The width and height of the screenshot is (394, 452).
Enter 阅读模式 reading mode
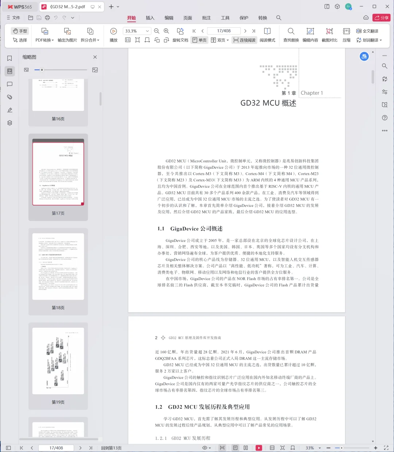click(x=267, y=35)
